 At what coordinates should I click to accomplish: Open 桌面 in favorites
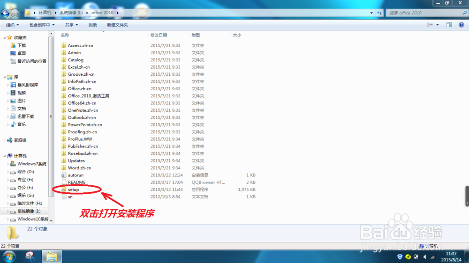[22, 53]
